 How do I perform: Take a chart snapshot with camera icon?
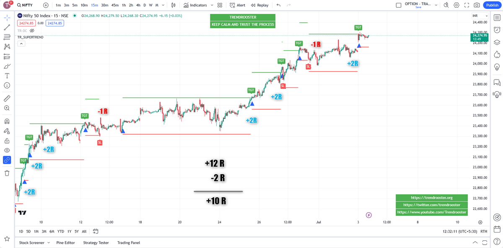477,5
